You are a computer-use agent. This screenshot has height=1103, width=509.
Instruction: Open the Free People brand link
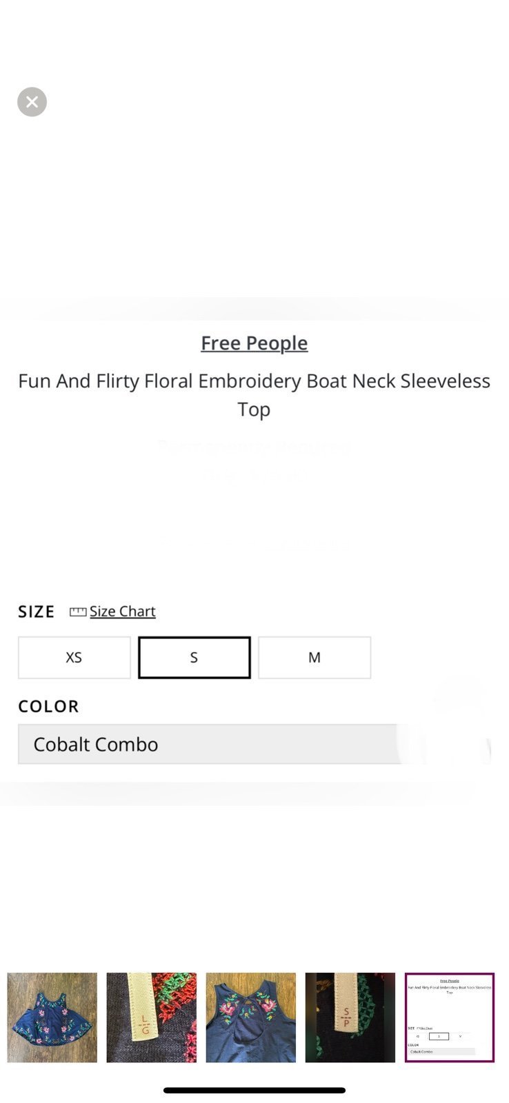coord(254,343)
